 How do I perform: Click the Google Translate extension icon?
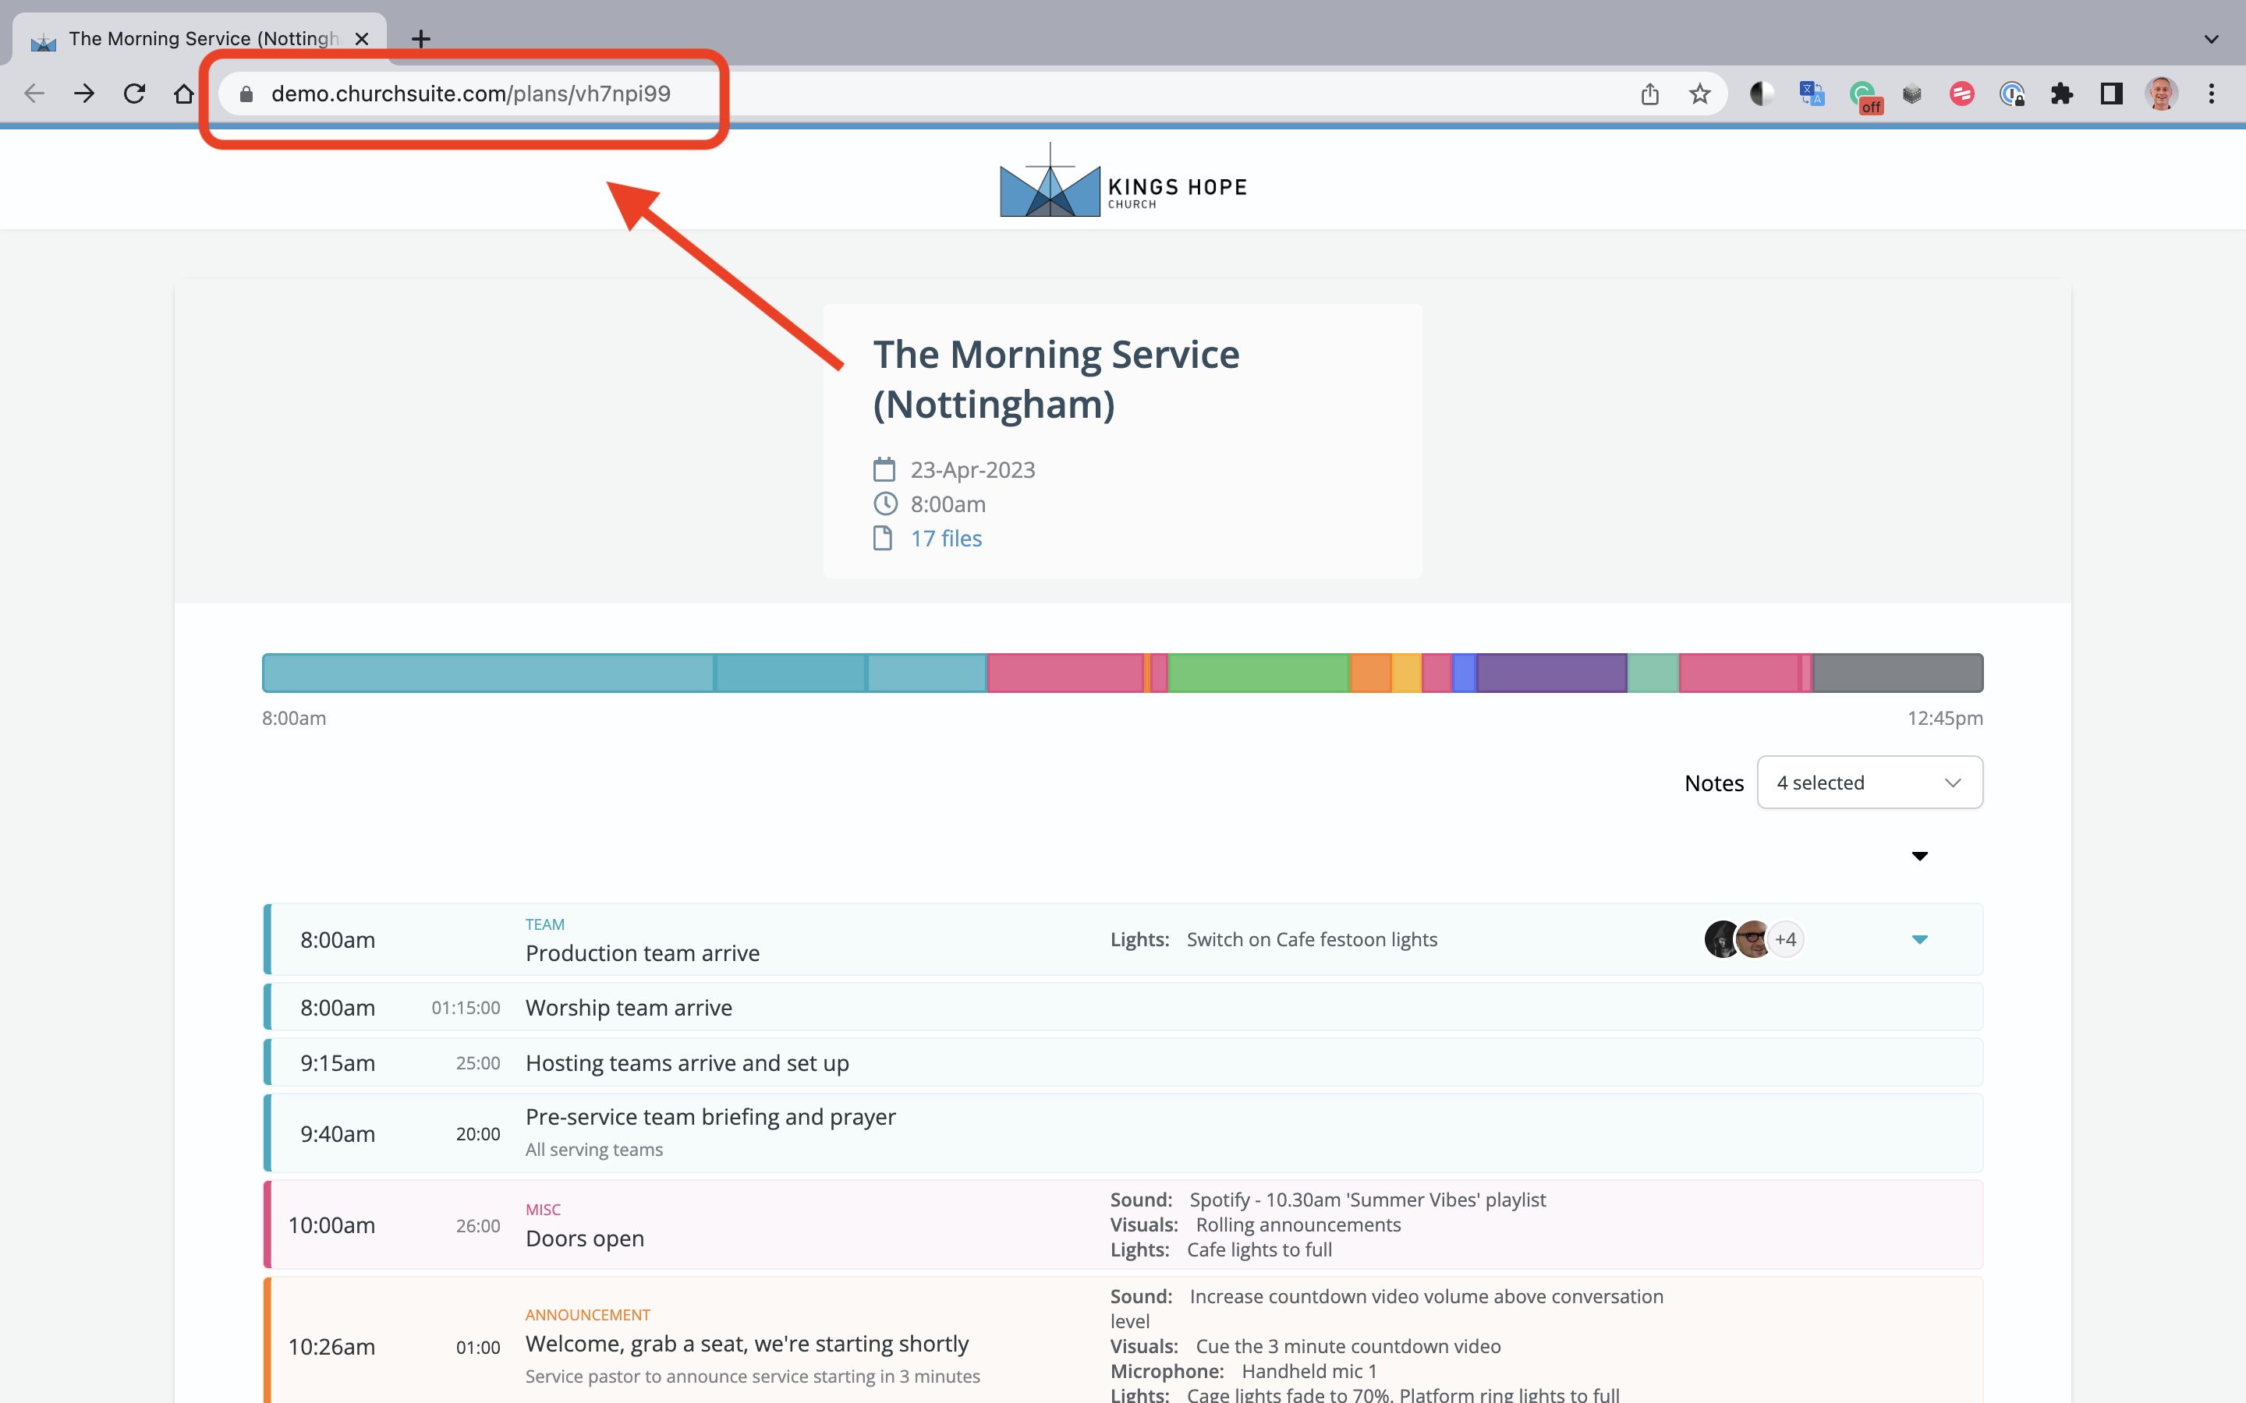(x=1812, y=94)
